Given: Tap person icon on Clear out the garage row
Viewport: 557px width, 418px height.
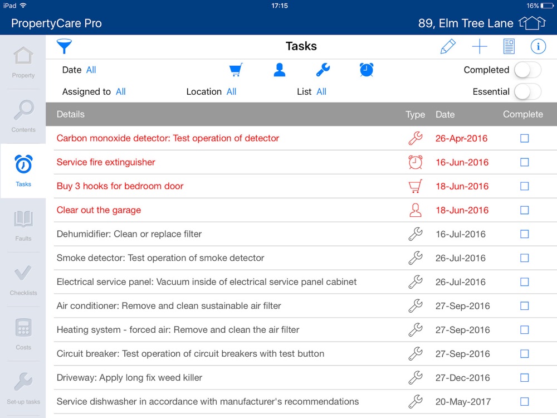Looking at the screenshot, I should (x=416, y=210).
